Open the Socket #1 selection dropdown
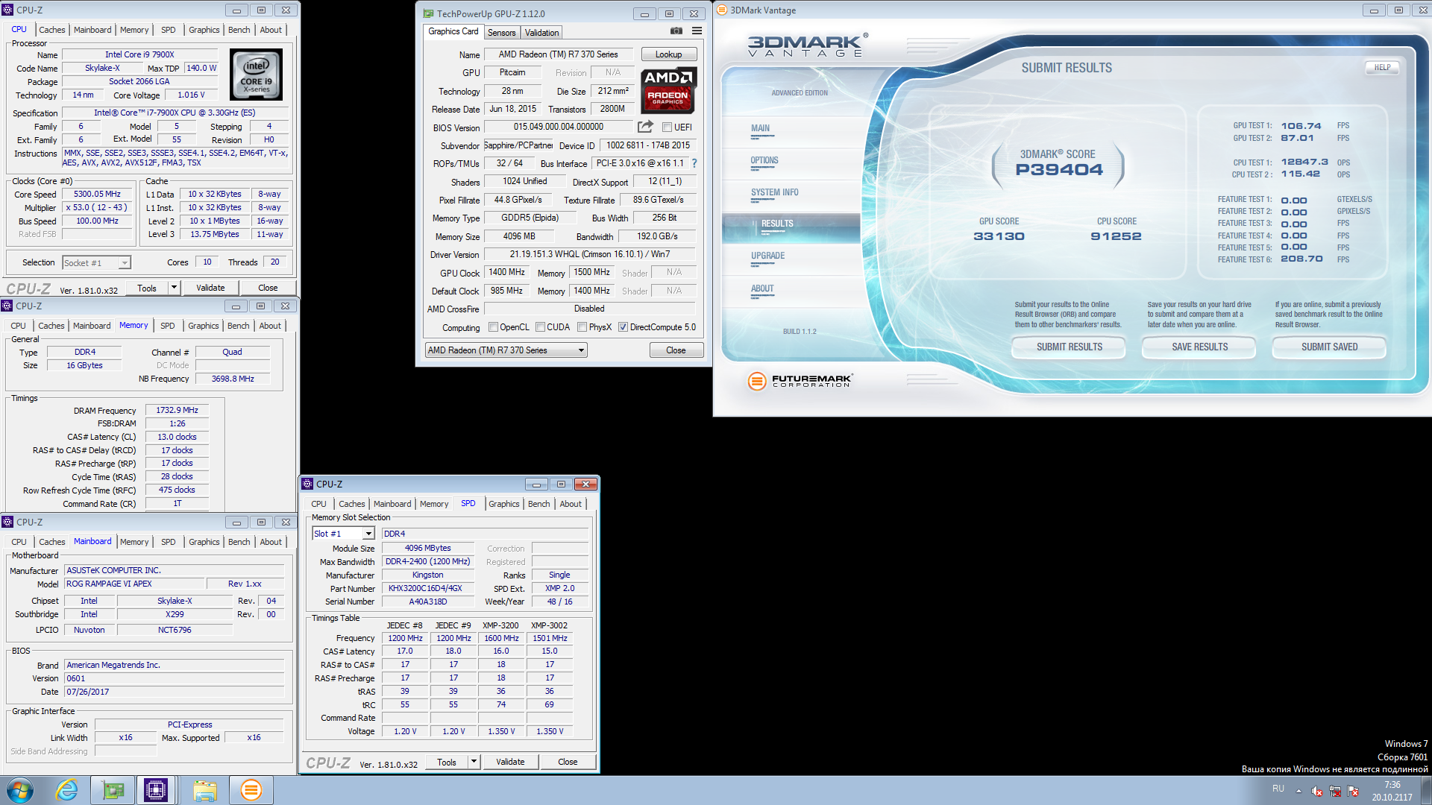Image resolution: width=1432 pixels, height=805 pixels. [x=96, y=263]
